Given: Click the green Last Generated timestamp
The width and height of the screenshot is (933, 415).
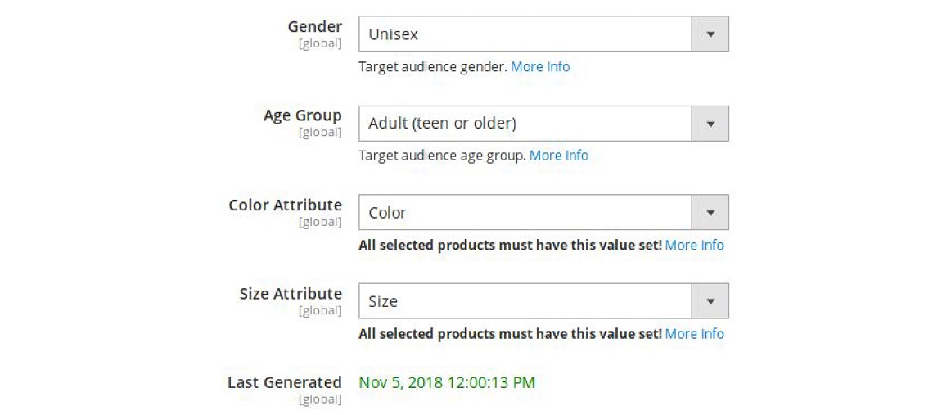Looking at the screenshot, I should tap(447, 382).
